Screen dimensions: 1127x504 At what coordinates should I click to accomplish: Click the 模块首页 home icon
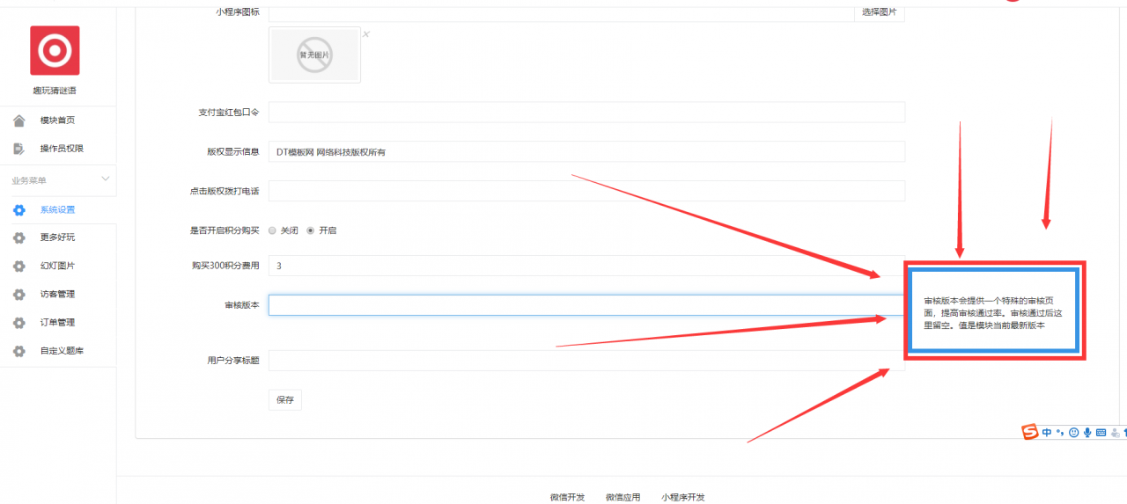(19, 121)
